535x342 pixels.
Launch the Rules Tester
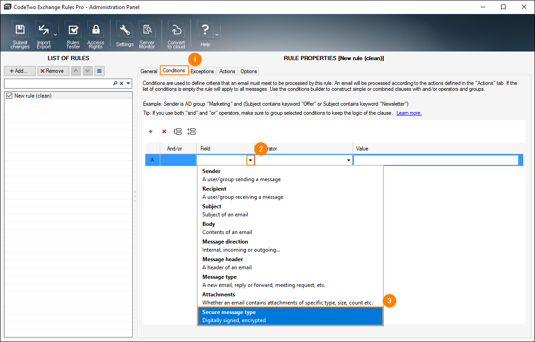tap(73, 34)
